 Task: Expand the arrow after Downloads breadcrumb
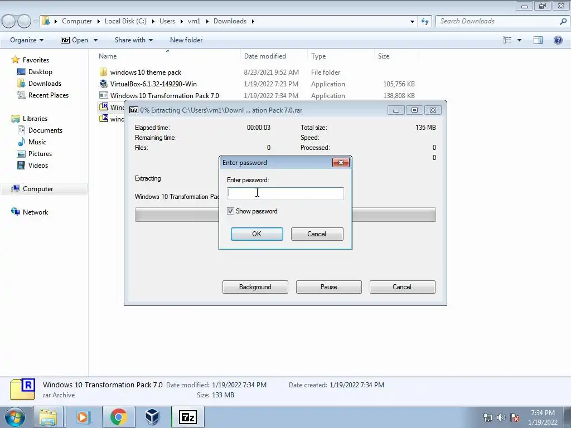point(253,21)
